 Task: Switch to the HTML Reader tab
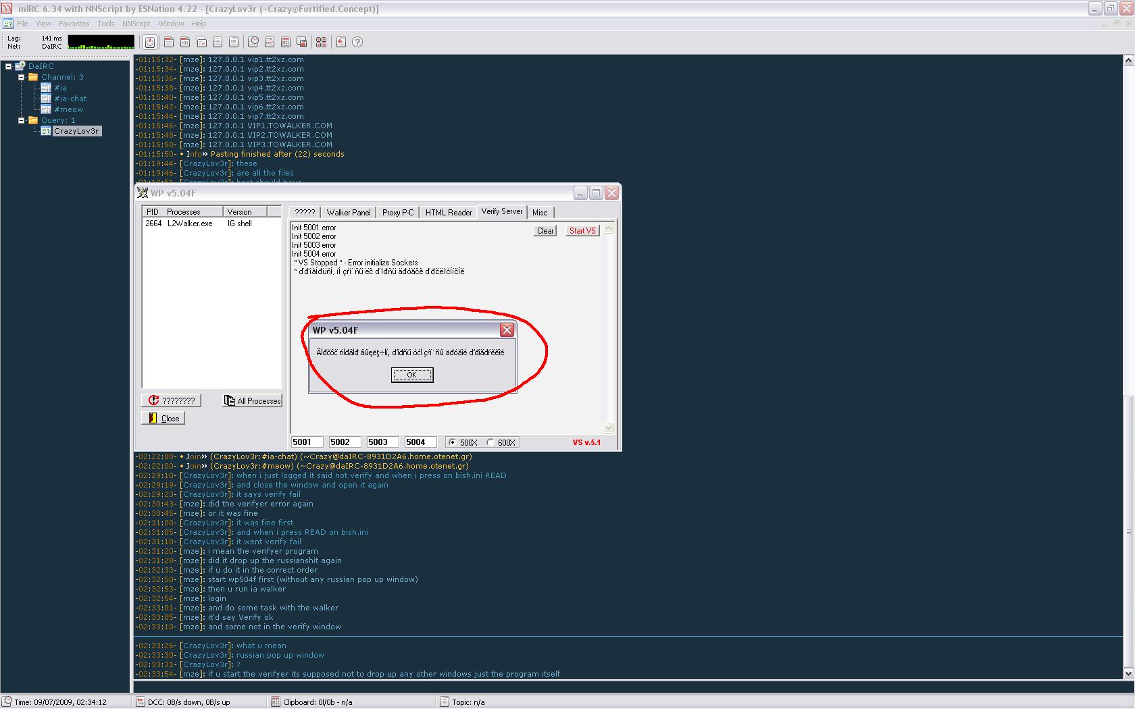[448, 212]
